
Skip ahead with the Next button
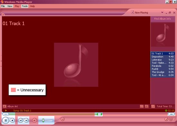pyautogui.click(x=26, y=121)
